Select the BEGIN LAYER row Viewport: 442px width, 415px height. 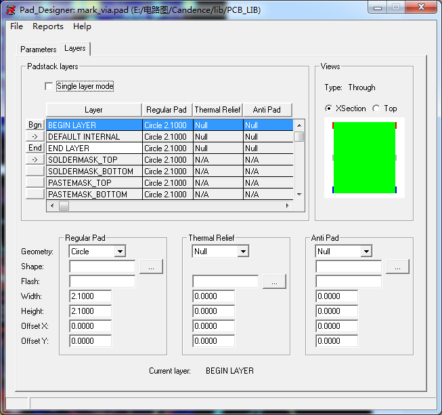(170, 125)
